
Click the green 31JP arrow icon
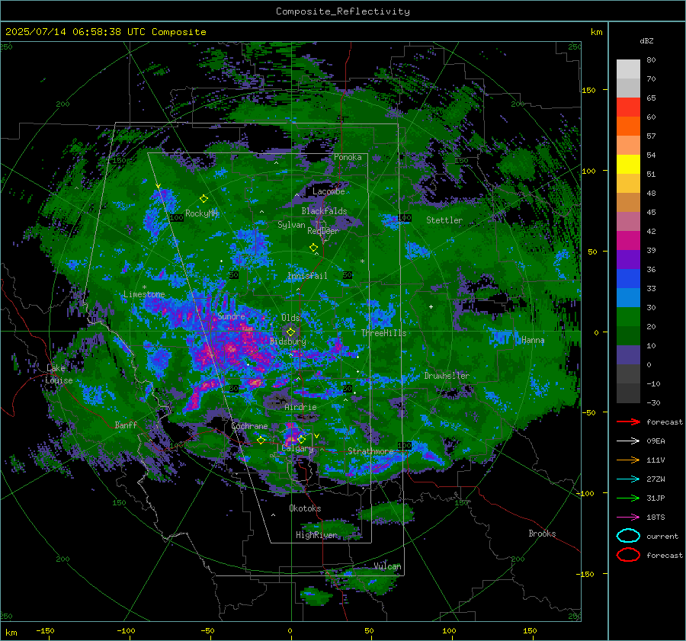[628, 498]
